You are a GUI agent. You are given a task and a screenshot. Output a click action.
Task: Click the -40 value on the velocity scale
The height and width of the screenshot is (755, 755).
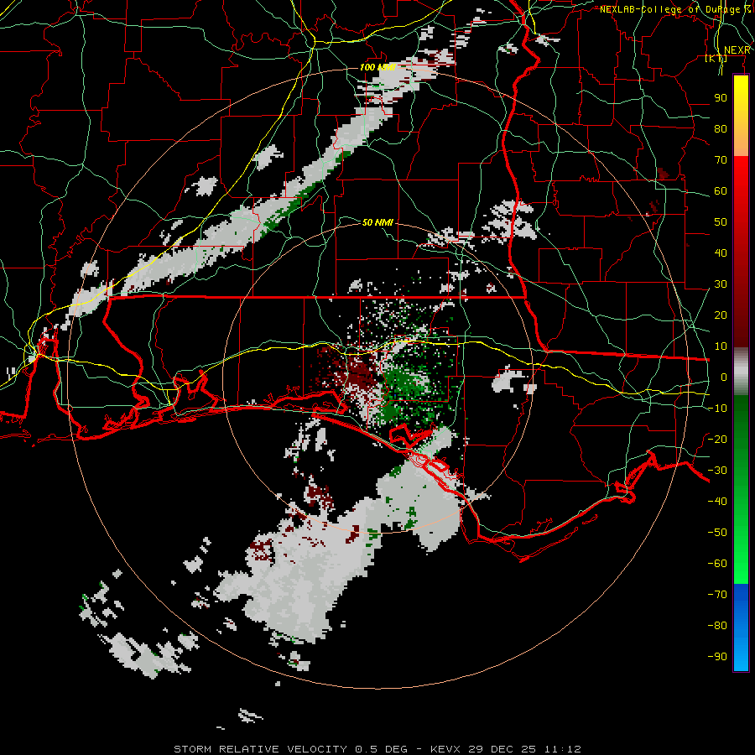coord(717,502)
